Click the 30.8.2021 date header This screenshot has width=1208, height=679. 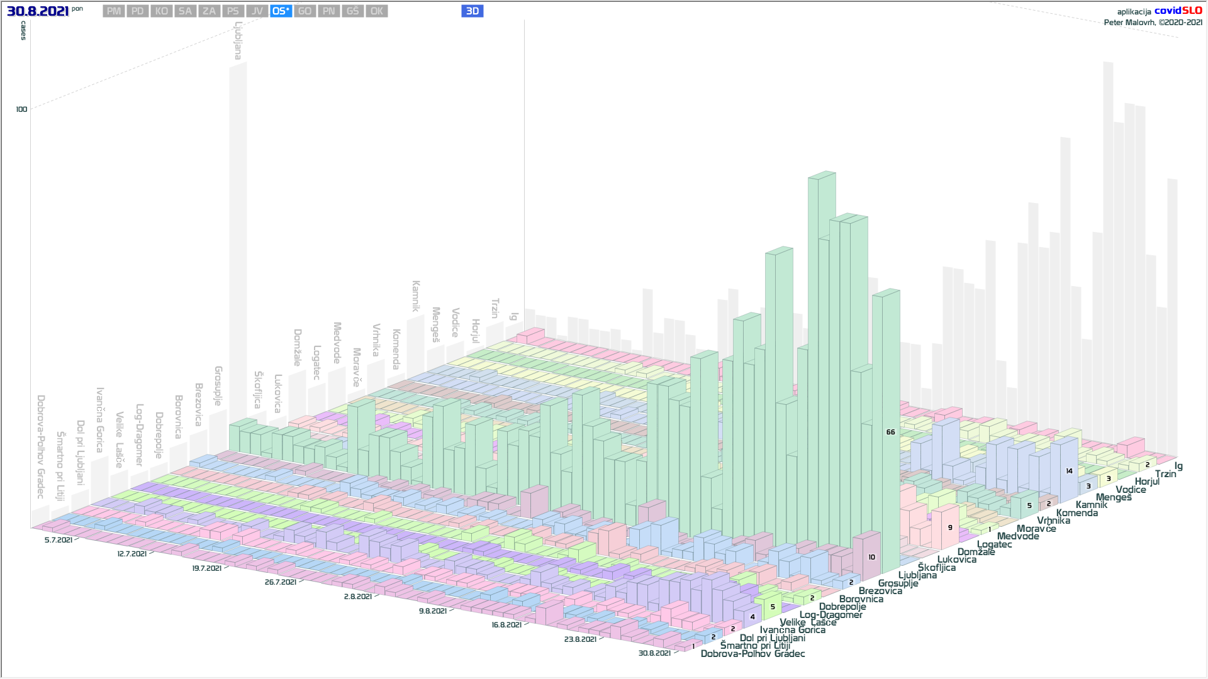pos(38,11)
